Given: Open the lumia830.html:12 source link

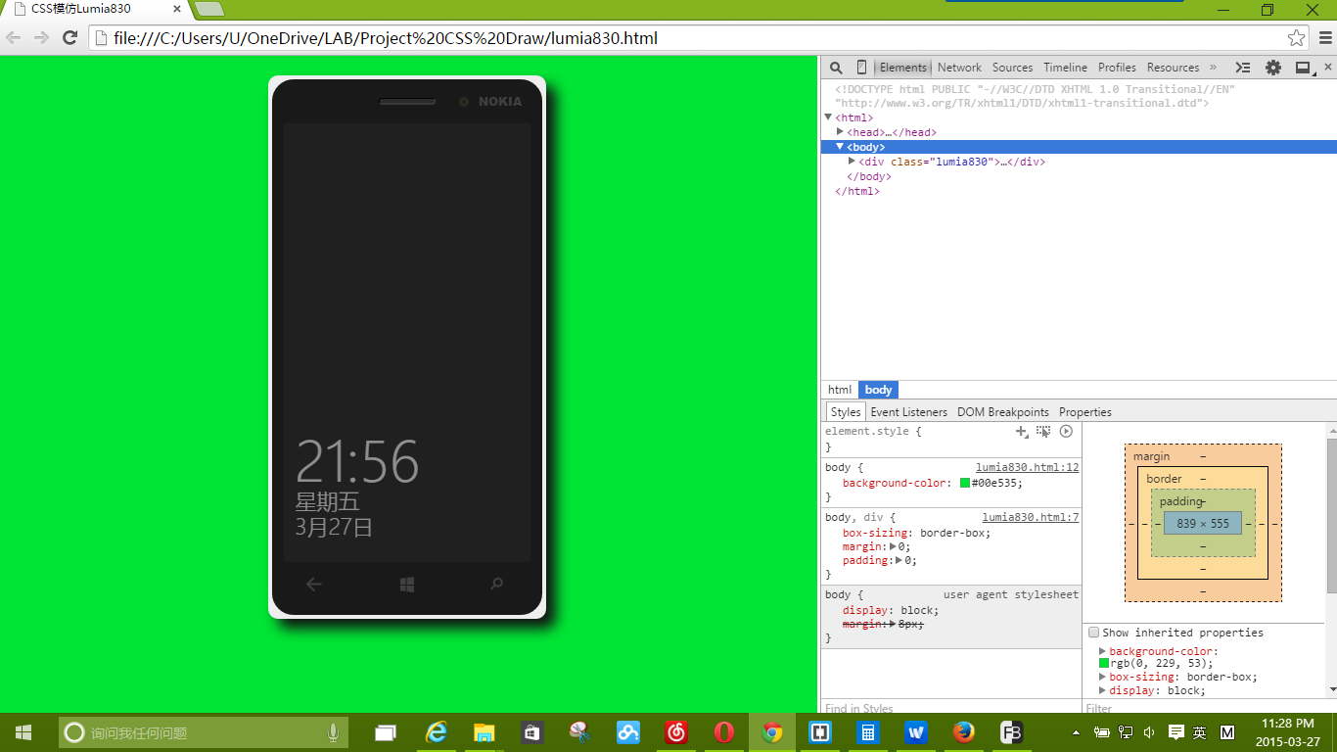Looking at the screenshot, I should click(1027, 468).
